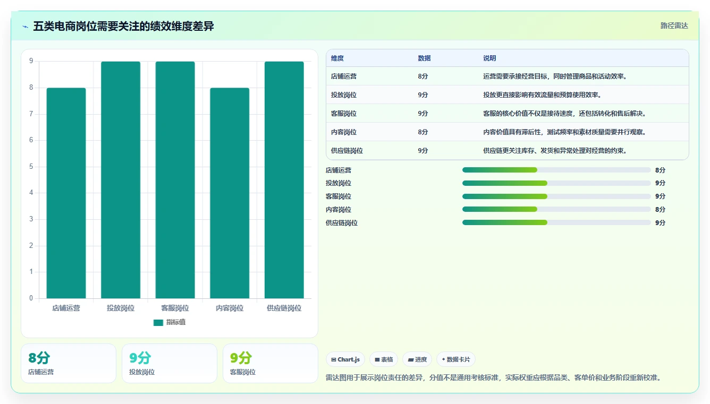Click description 运营需要承接经营目标
The width and height of the screenshot is (710, 404).
click(555, 76)
